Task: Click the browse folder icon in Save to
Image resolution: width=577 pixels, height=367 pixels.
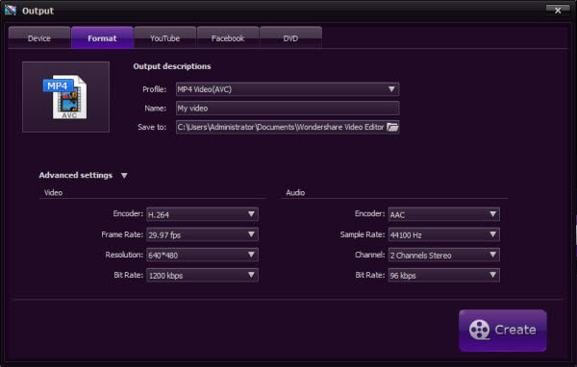Action: 392,127
